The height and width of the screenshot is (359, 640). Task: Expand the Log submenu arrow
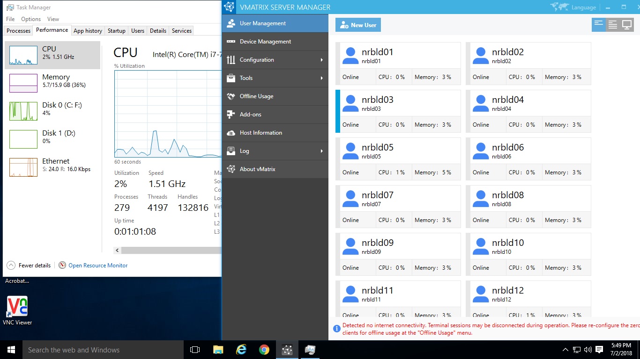click(x=322, y=151)
